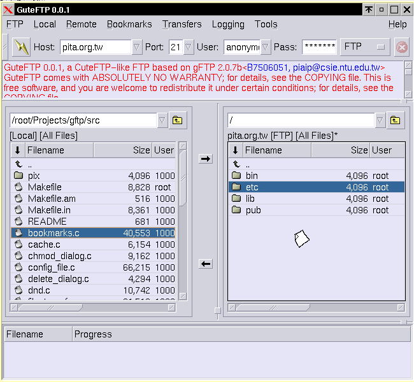Viewport: 414px width, 382px height.
Task: Click the transfer queue Filename header
Action: (x=38, y=334)
